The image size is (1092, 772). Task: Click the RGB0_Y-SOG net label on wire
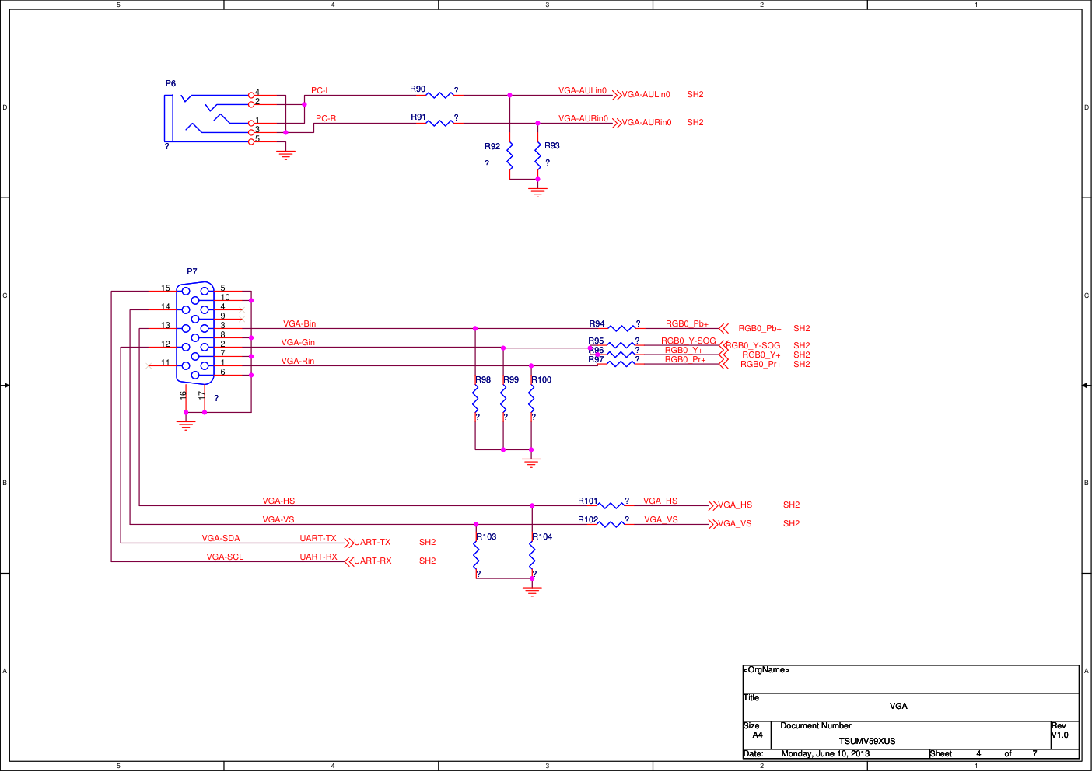click(688, 341)
